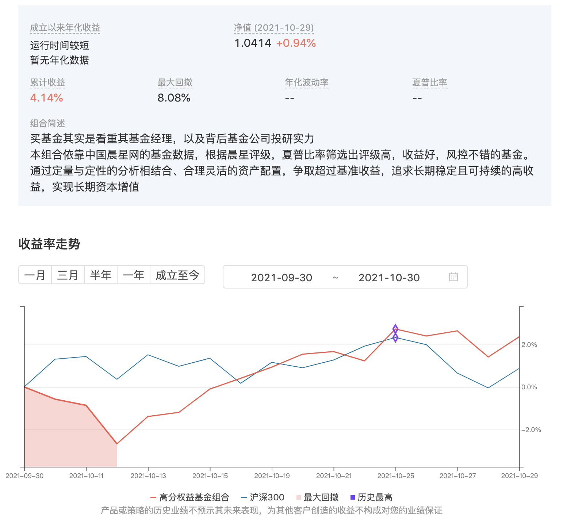Image resolution: width=563 pixels, height=523 pixels.
Task: Click the start date 2021-09-30 field
Action: click(x=281, y=278)
